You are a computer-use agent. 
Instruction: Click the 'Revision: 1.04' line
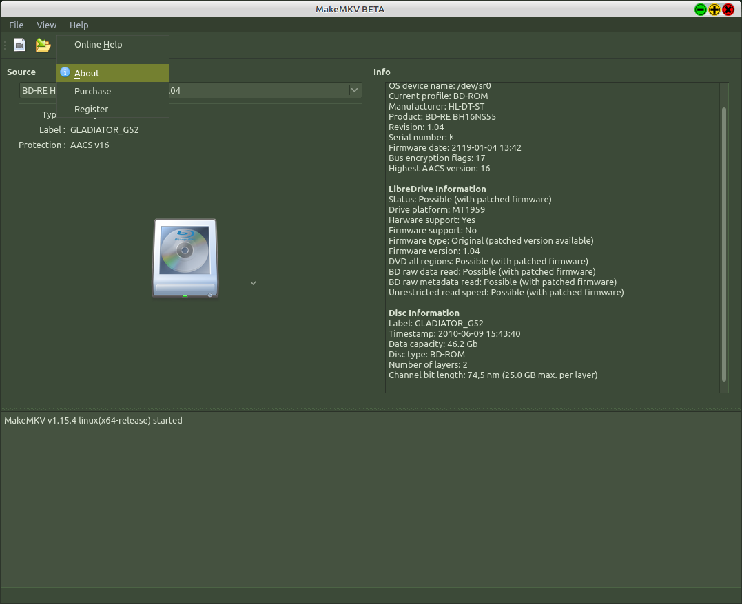416,127
